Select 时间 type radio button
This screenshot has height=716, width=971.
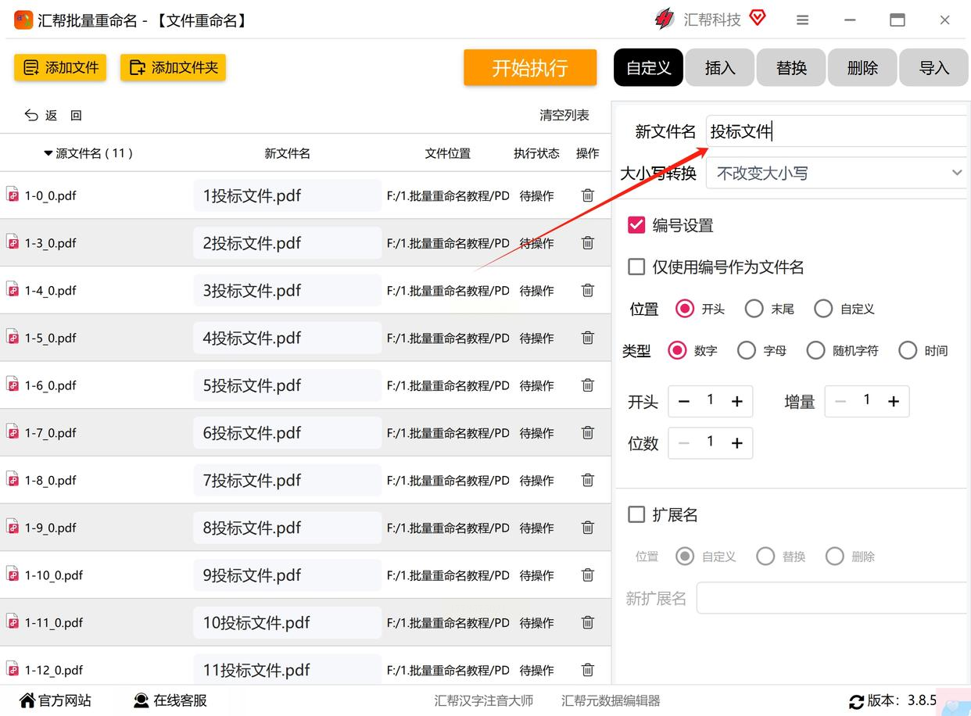tap(908, 350)
